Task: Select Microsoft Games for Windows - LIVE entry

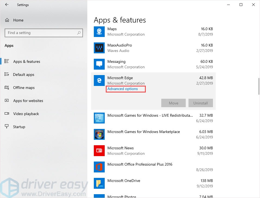Action: click(150, 115)
